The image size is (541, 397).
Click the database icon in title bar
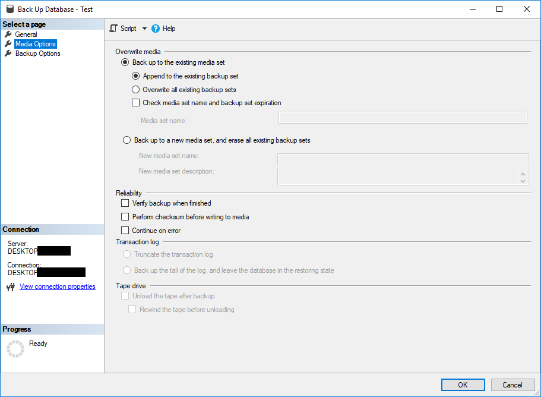point(10,10)
